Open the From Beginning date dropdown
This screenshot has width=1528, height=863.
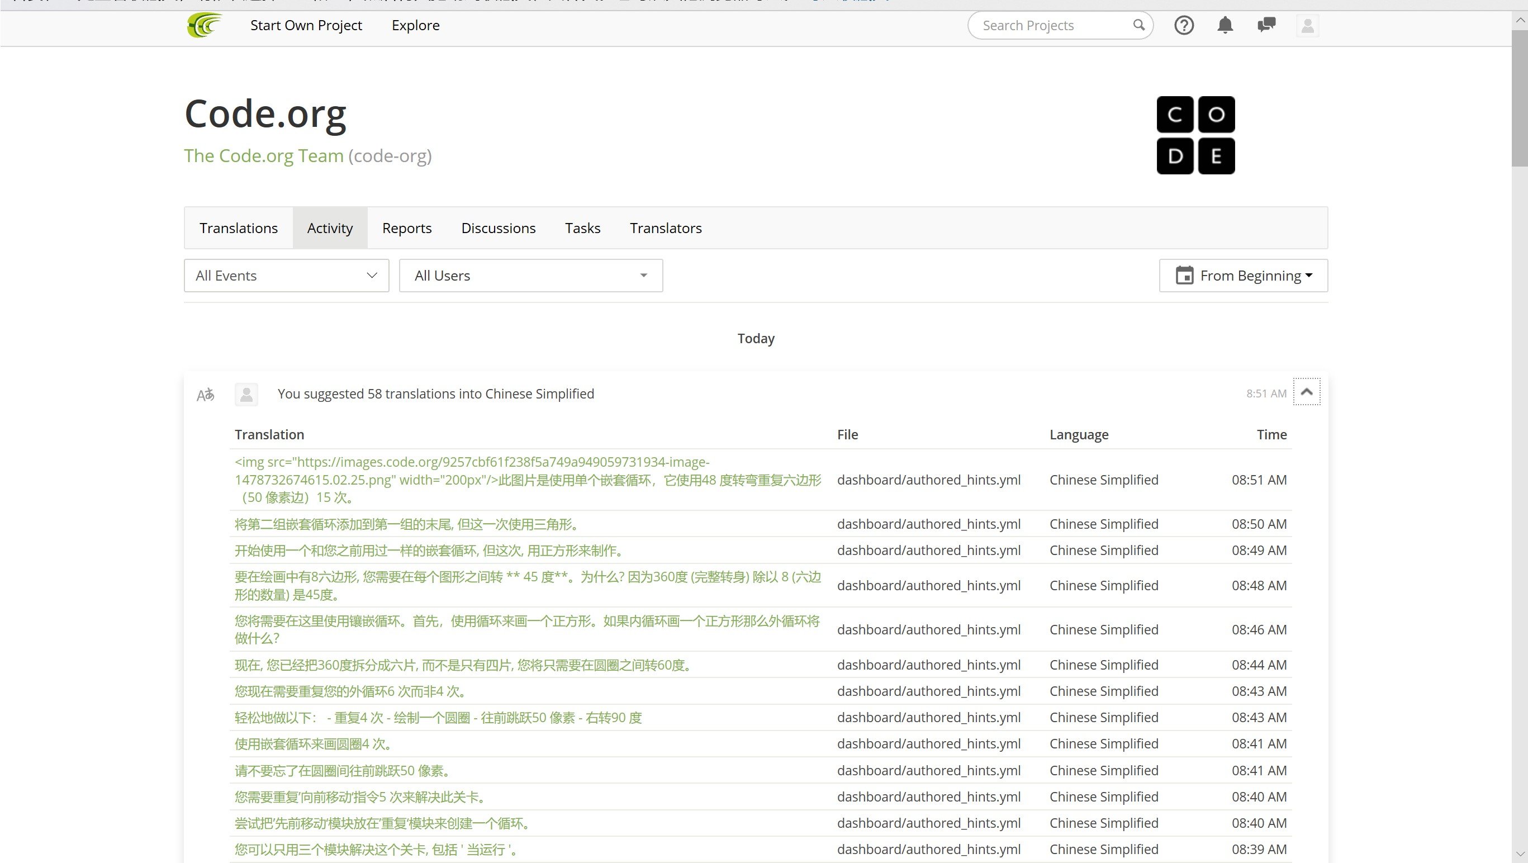point(1244,275)
